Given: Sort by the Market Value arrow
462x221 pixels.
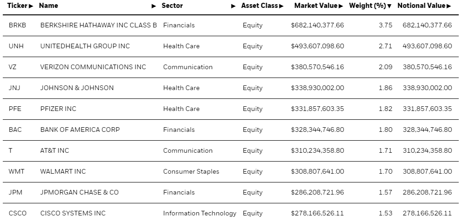Looking at the screenshot, I should pos(341,6).
